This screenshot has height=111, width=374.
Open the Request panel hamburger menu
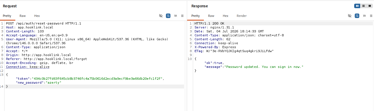[182, 16]
